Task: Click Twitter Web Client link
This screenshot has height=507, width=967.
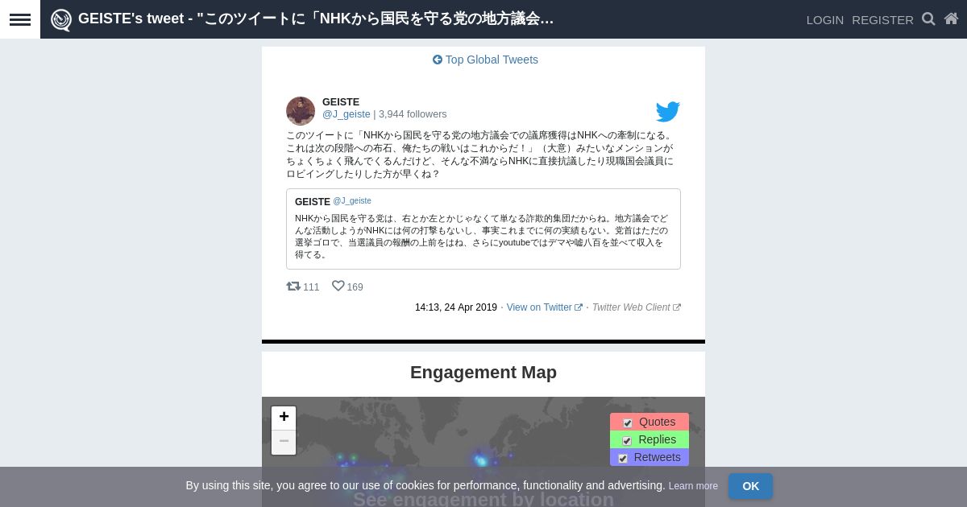Action: [x=637, y=307]
